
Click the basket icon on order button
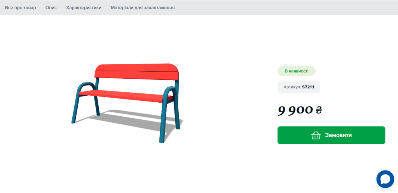click(316, 135)
